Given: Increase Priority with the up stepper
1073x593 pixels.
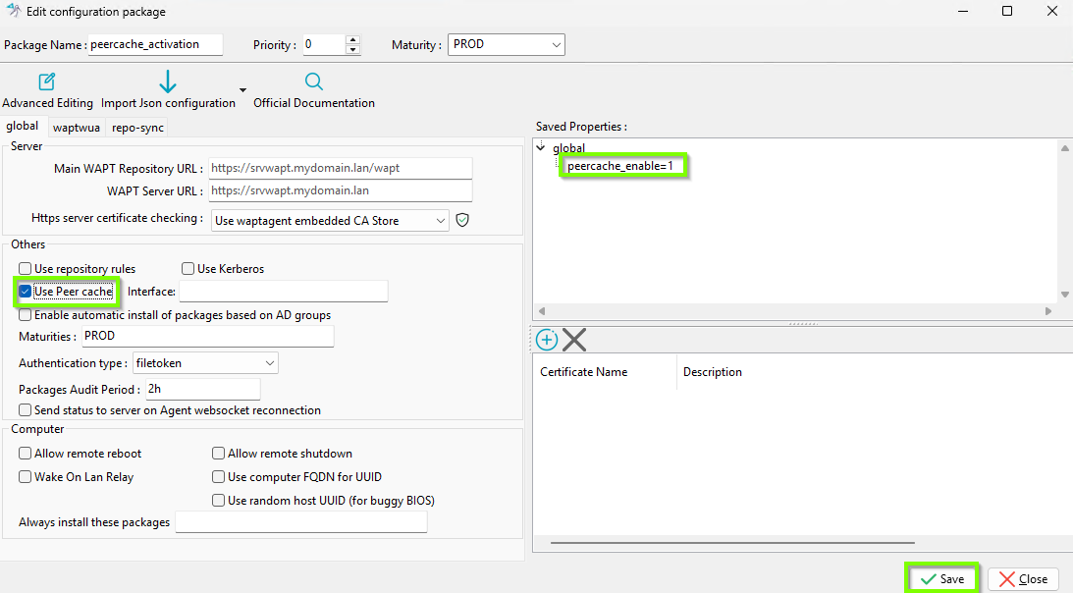Looking at the screenshot, I should [353, 39].
